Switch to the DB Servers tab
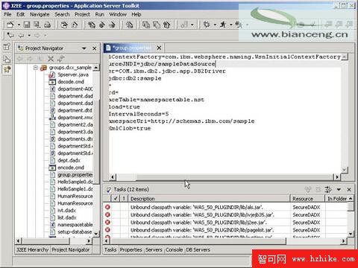 (198, 250)
